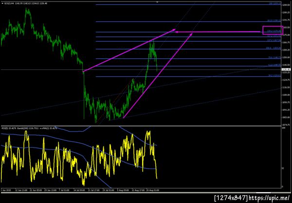Viewport: 292px width, 203px height.
Task: Open the chart dropdown arrow beside GOLD symbol
Action: click(x=2, y=3)
